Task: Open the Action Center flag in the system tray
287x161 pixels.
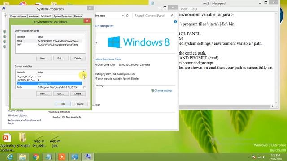Action: tap(254, 157)
